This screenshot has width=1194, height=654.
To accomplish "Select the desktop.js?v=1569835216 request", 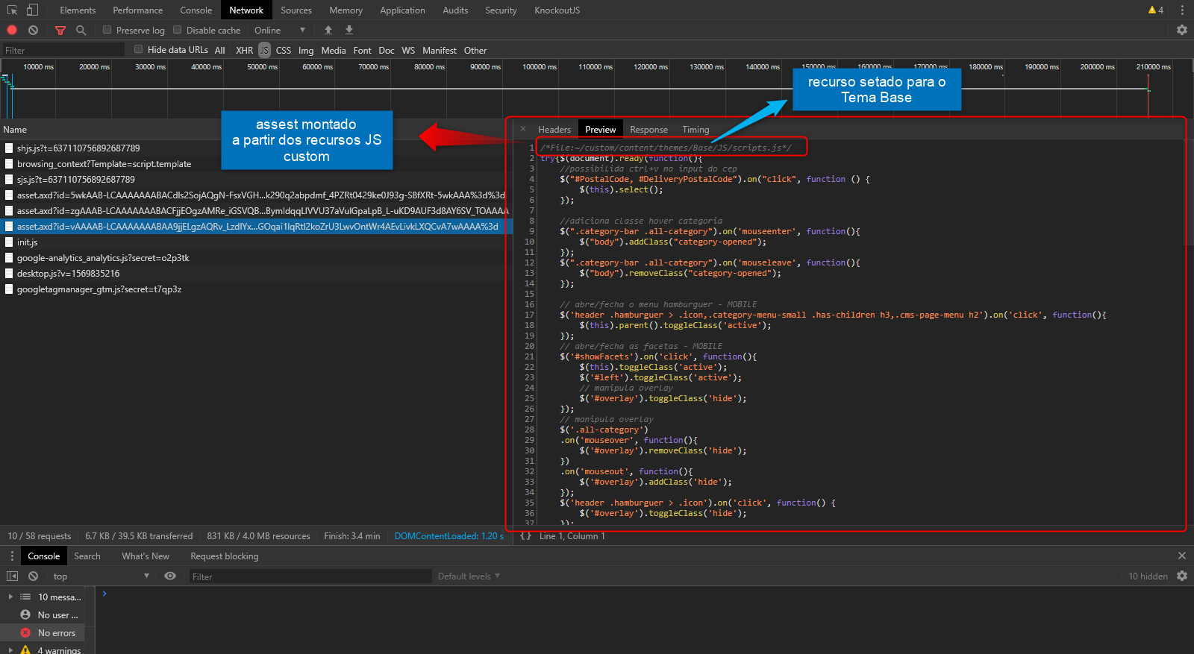I will coord(256,273).
